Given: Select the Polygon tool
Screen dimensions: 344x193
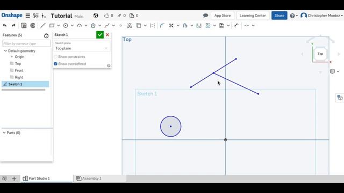Looking at the screenshot, I should tap(93, 26).
